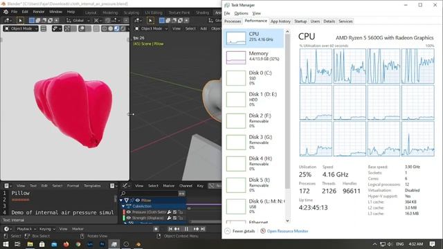Switch left viewport to wireframe shading
Viewport: 443px width, 249px height.
coord(105,28)
